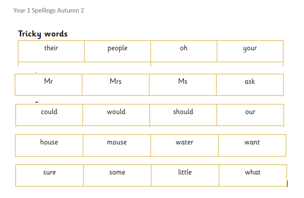Click the word 'ask'
The height and width of the screenshot is (198, 304).
tap(250, 82)
